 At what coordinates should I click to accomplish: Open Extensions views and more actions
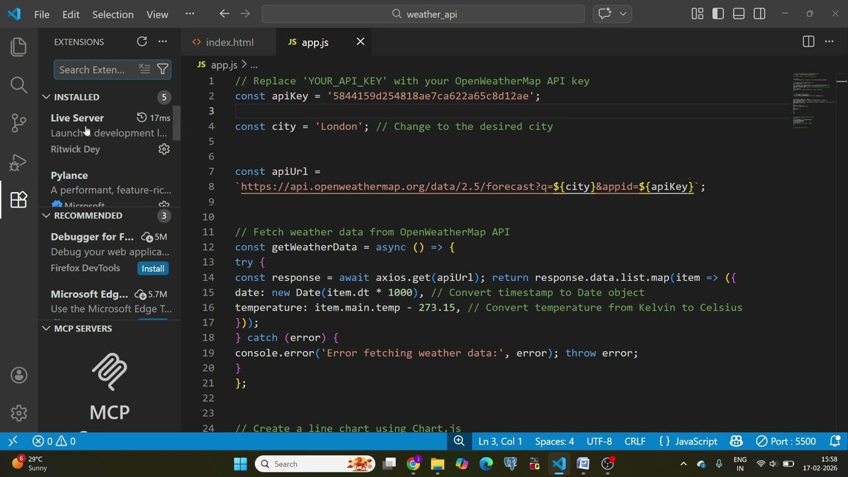(162, 42)
